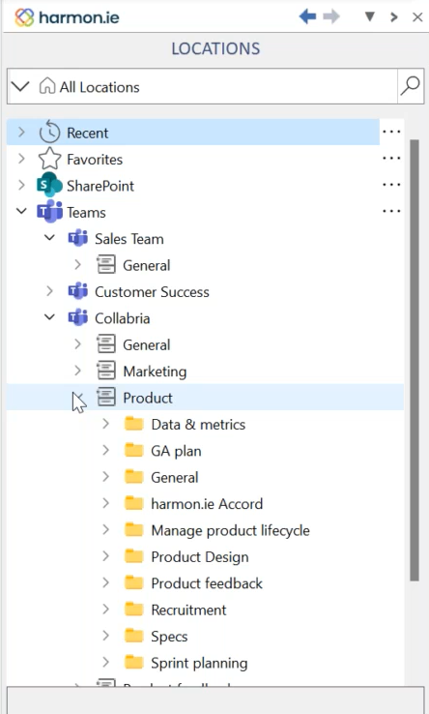The image size is (429, 714).
Task: Click the magnifying glass search icon
Action: point(411,86)
